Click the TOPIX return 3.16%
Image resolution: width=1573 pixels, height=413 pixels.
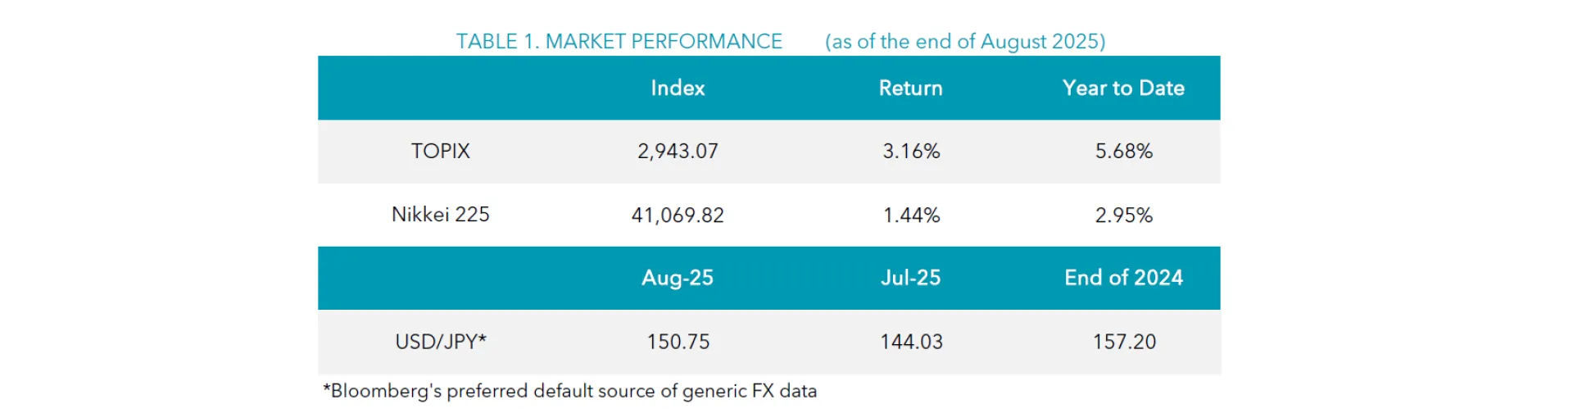click(911, 152)
